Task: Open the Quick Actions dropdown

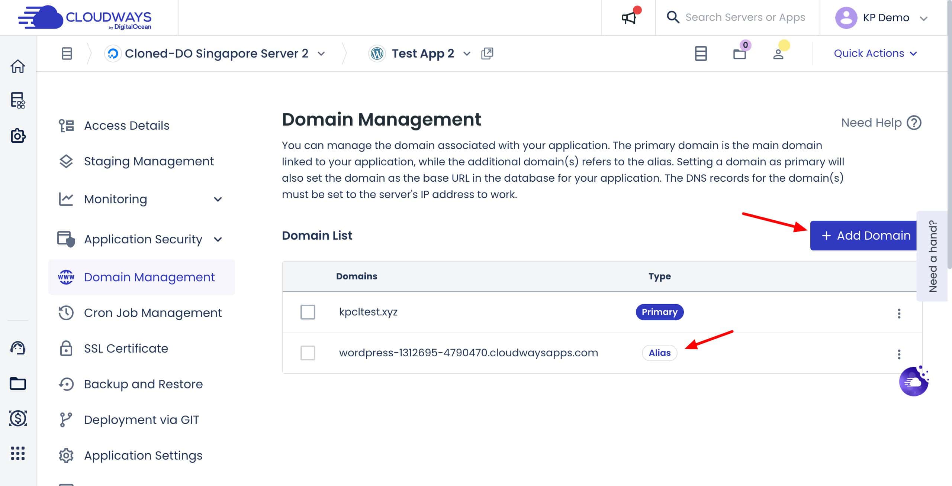Action: [875, 54]
